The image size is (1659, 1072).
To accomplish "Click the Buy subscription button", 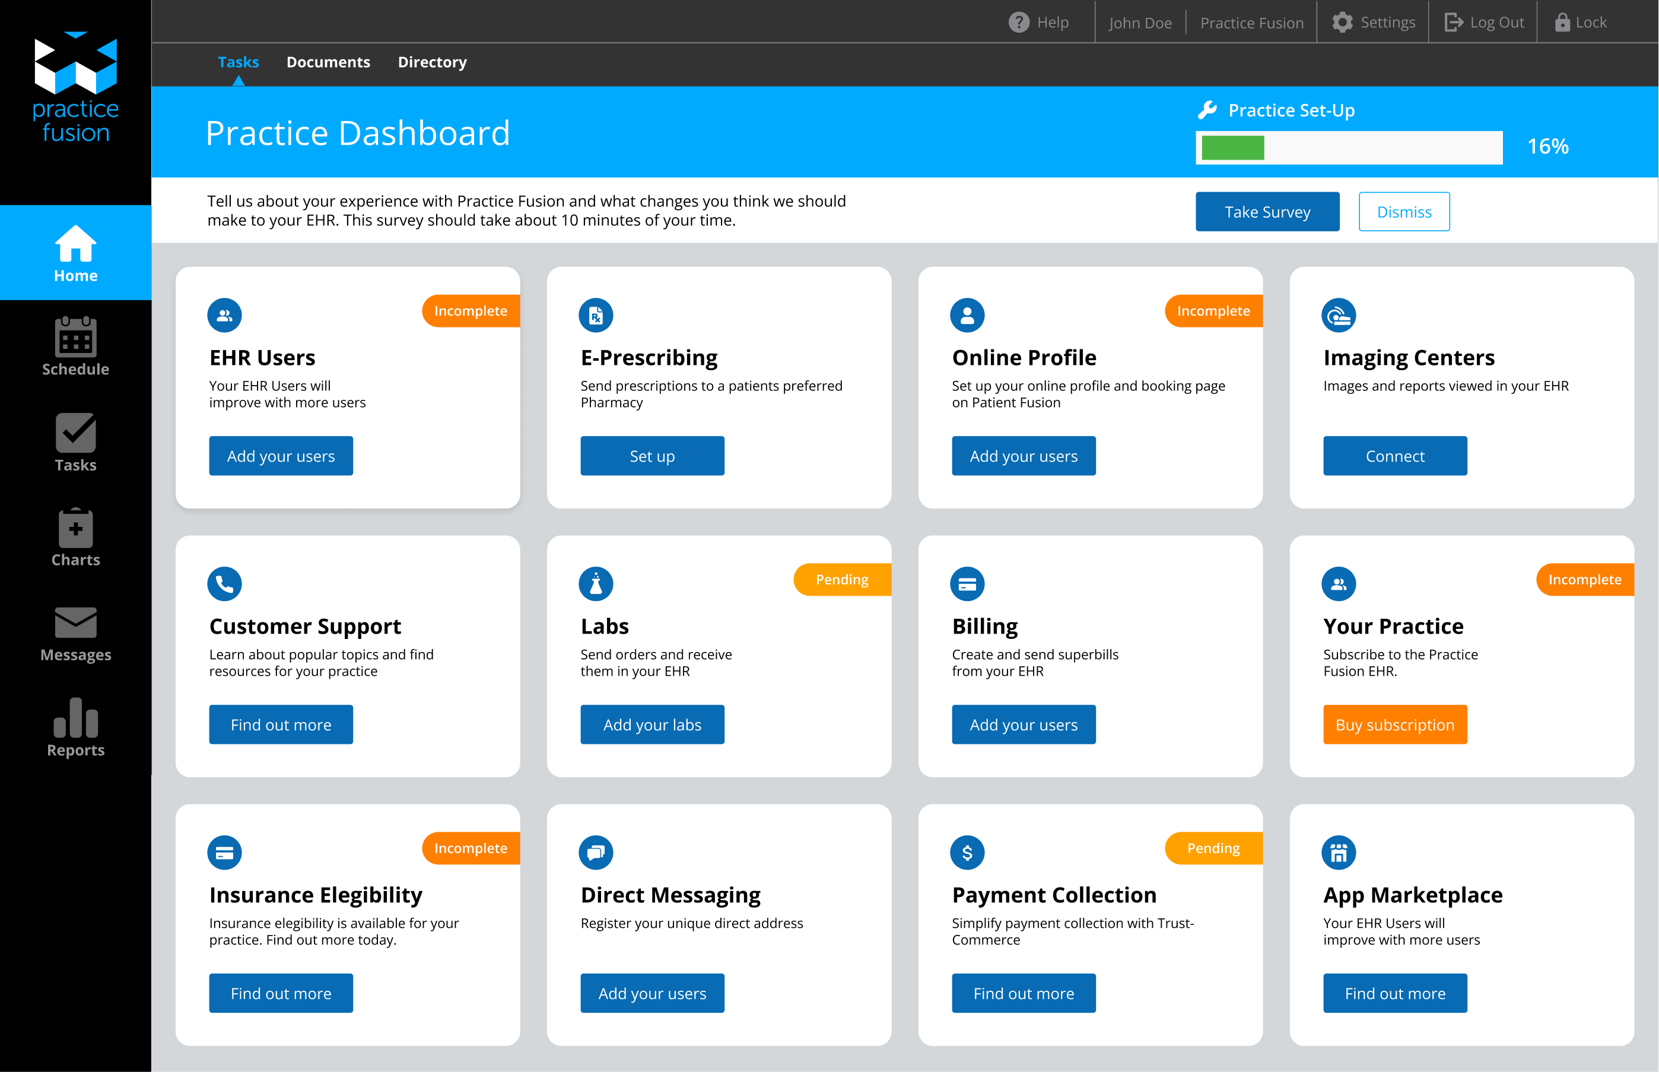I will tap(1394, 724).
